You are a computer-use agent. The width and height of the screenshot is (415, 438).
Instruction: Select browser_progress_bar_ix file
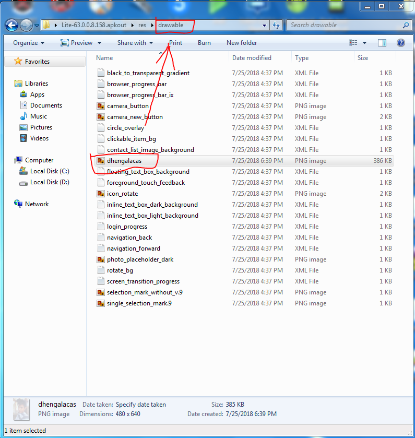click(x=140, y=94)
